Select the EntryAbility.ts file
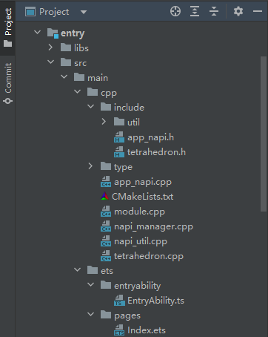 [155, 301]
